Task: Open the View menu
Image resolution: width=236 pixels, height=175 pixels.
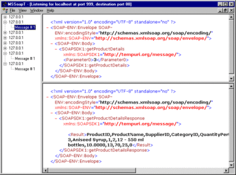Action: tap(22, 11)
